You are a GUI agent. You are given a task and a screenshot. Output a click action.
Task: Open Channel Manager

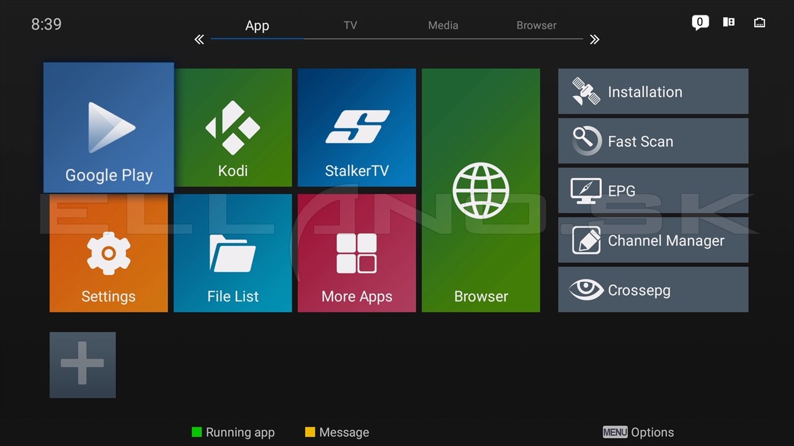pos(653,240)
